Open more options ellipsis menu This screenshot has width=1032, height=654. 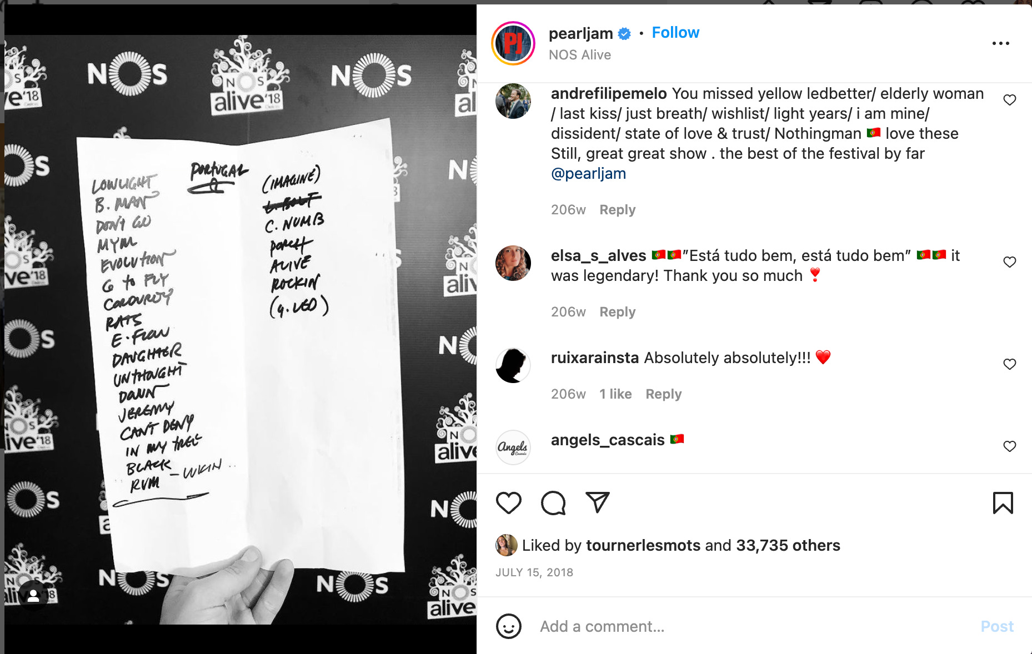1000,43
